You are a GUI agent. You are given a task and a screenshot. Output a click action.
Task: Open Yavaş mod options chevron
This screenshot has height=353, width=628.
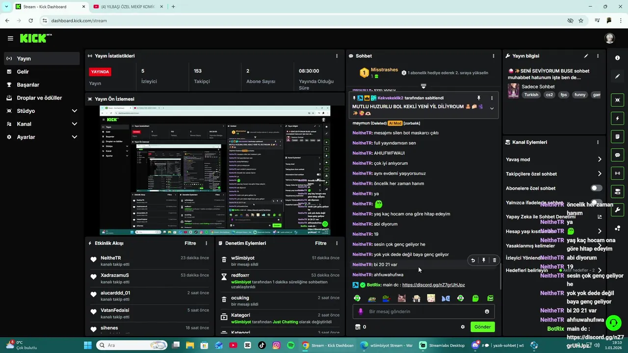pyautogui.click(x=599, y=159)
